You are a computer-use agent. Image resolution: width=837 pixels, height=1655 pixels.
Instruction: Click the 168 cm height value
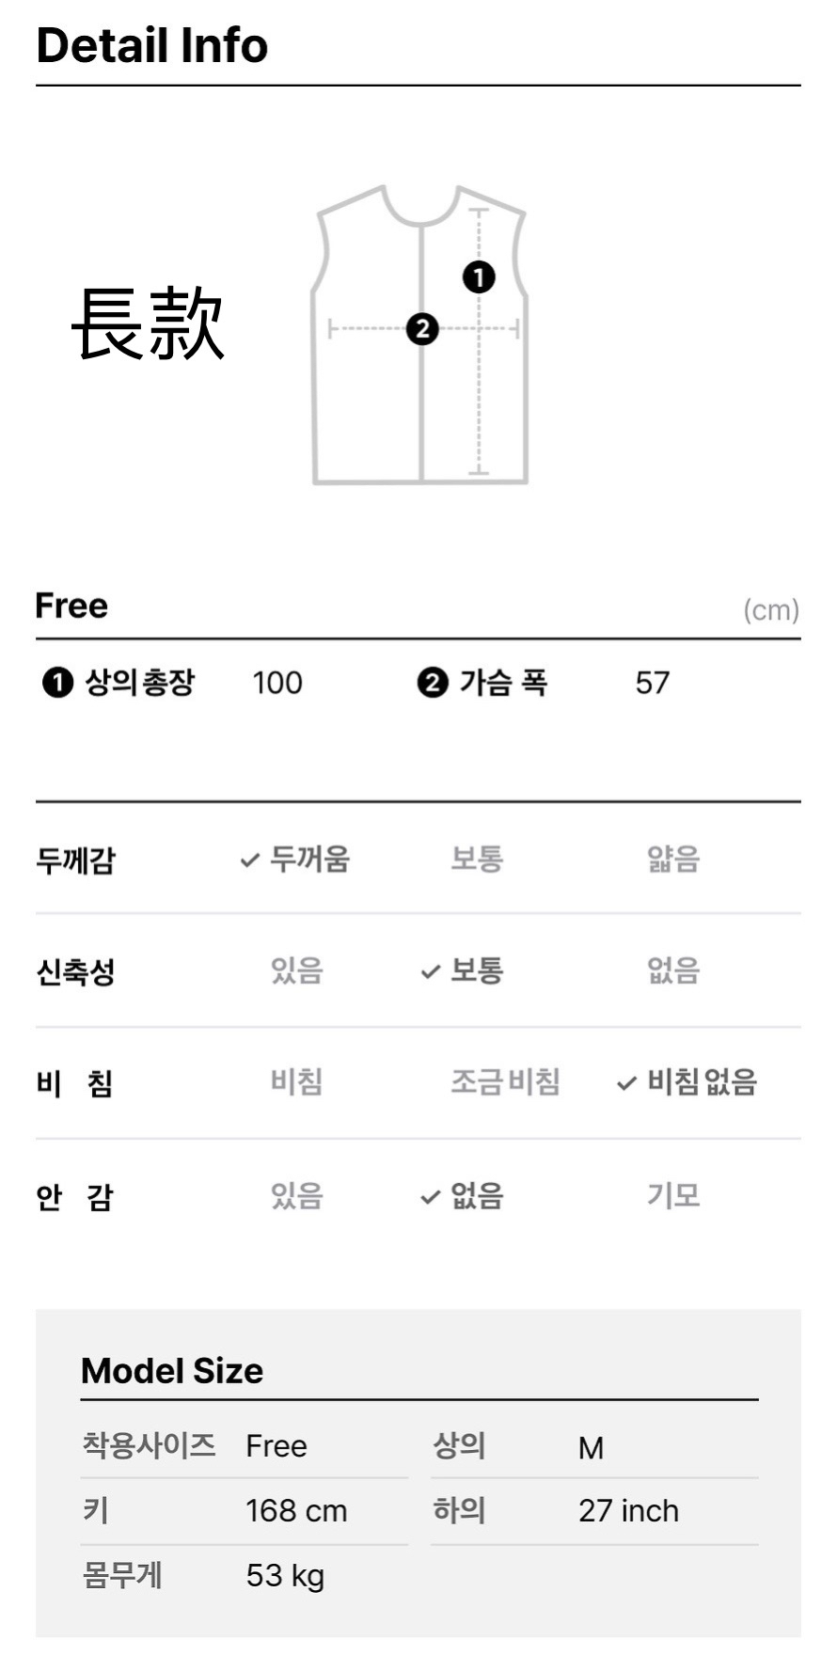click(x=296, y=1511)
